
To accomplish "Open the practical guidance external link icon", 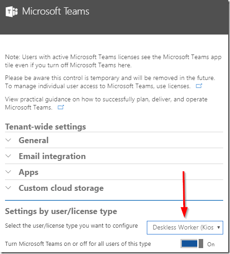I will [61, 107].
